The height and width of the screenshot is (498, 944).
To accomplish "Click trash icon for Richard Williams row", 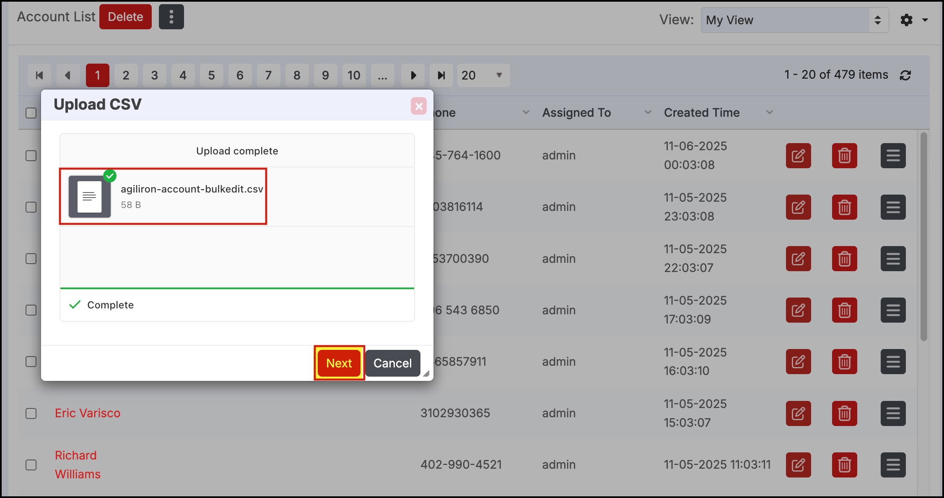I will click(x=844, y=465).
